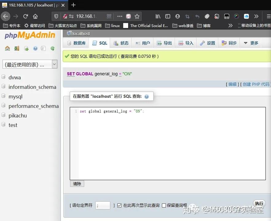Open the 博客 bookmark folder

(204, 26)
